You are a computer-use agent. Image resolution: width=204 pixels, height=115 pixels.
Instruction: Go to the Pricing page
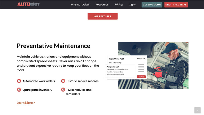[119, 5]
